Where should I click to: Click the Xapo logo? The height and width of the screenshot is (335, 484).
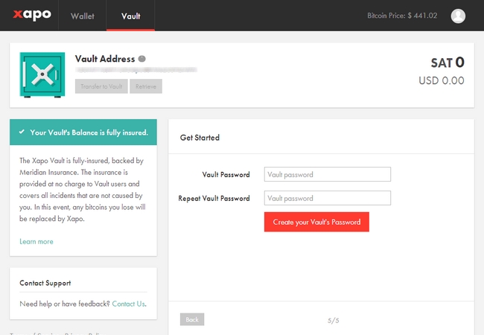tap(32, 15)
